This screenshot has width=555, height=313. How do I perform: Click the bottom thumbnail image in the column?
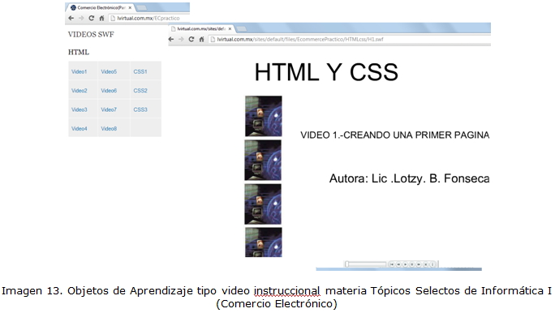(x=264, y=242)
